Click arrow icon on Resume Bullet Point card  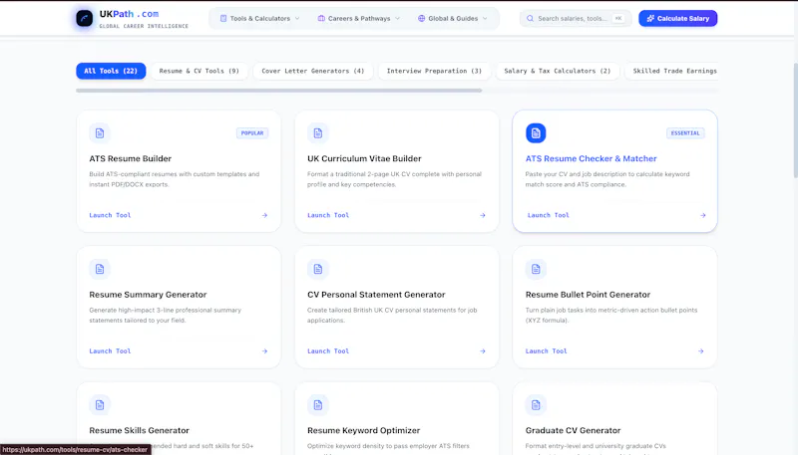pyautogui.click(x=701, y=350)
